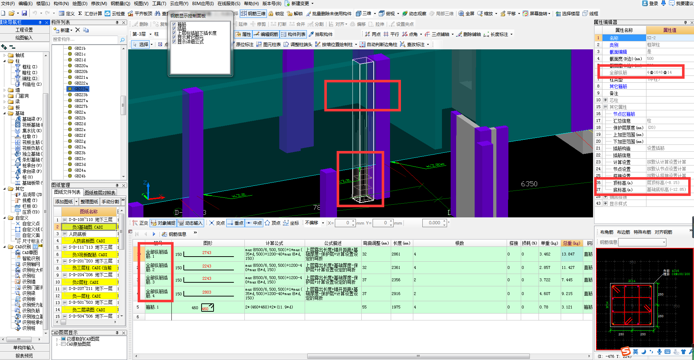Screen dimensions: 694x360
Task: Click 搜索构件 search box
Action: [85, 40]
